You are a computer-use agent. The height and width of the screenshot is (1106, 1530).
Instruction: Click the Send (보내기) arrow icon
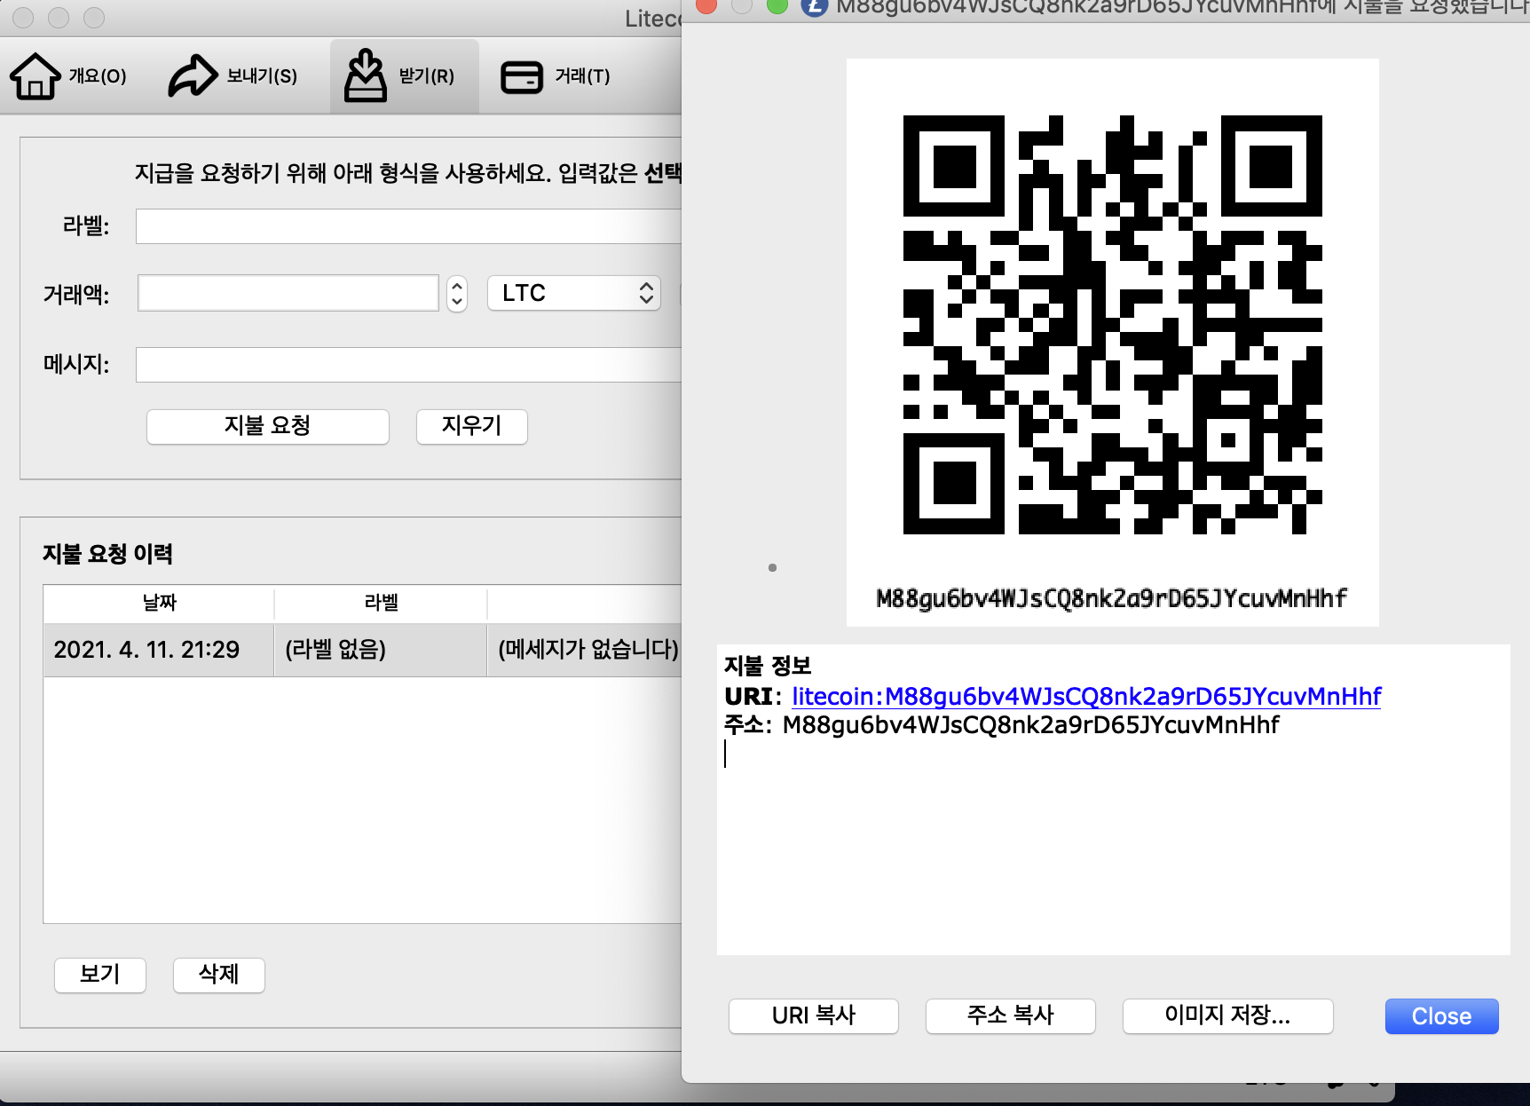pyautogui.click(x=193, y=76)
